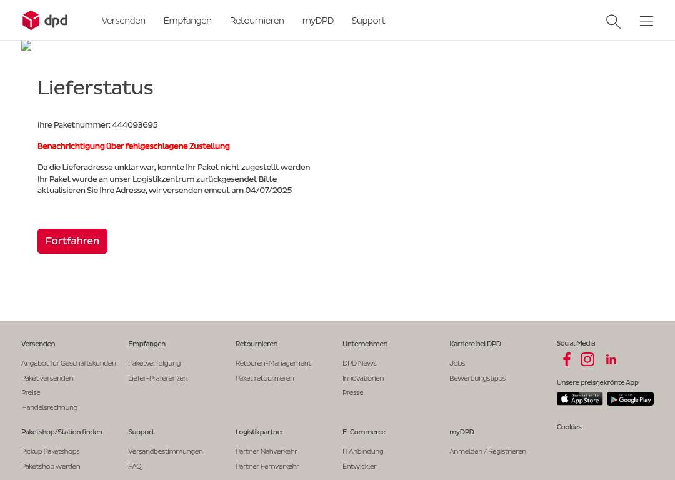Viewport: 675px width, 480px height.
Task: Open the Support menu in header
Action: point(369,21)
